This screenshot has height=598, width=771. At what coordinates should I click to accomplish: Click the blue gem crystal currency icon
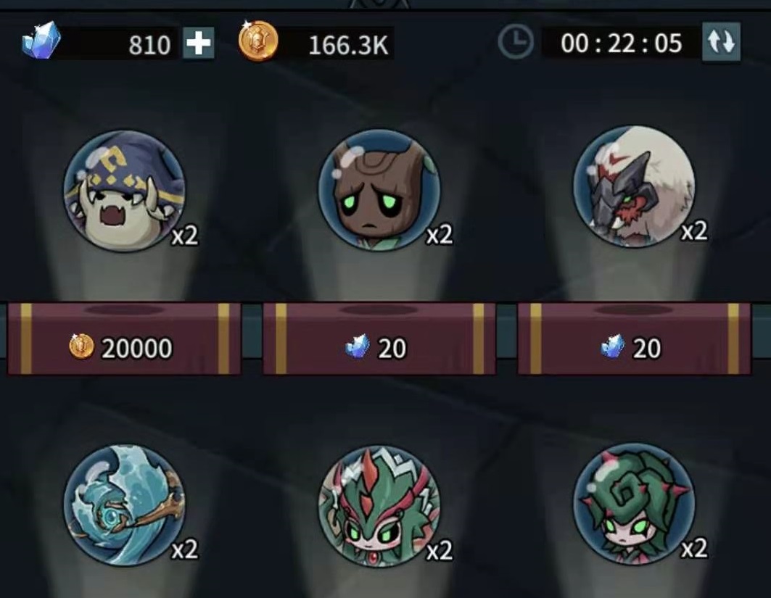tap(41, 41)
